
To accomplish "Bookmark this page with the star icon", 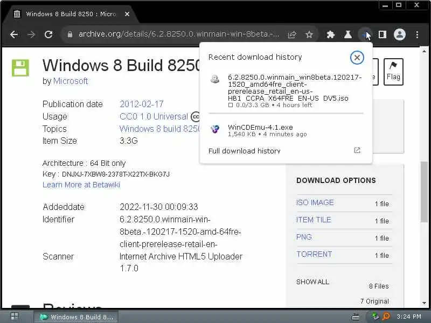I will pyautogui.click(x=309, y=34).
